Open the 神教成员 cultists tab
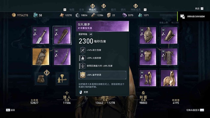 (136, 10)
